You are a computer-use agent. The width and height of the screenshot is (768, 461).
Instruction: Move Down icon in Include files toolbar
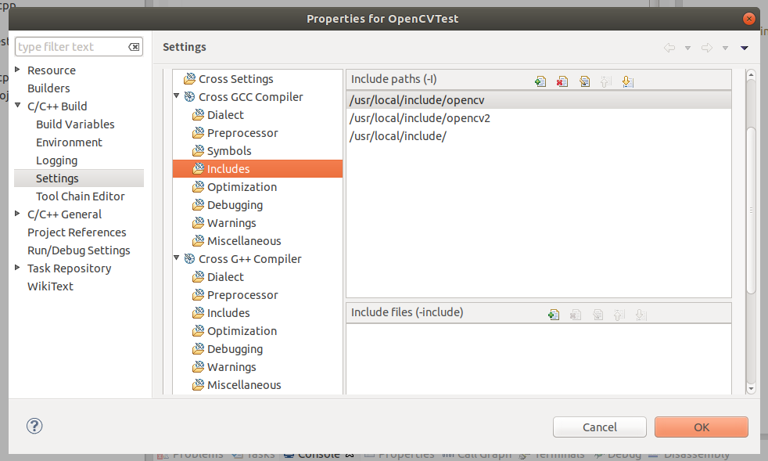pyautogui.click(x=641, y=315)
